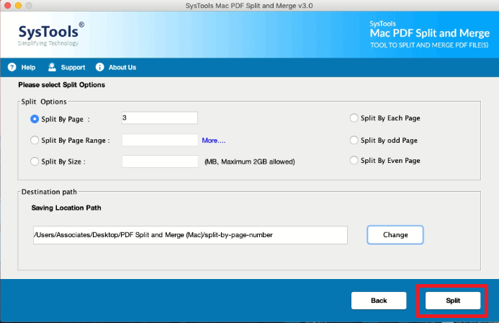Select Split By Page Range option
The width and height of the screenshot is (499, 323).
[35, 140]
